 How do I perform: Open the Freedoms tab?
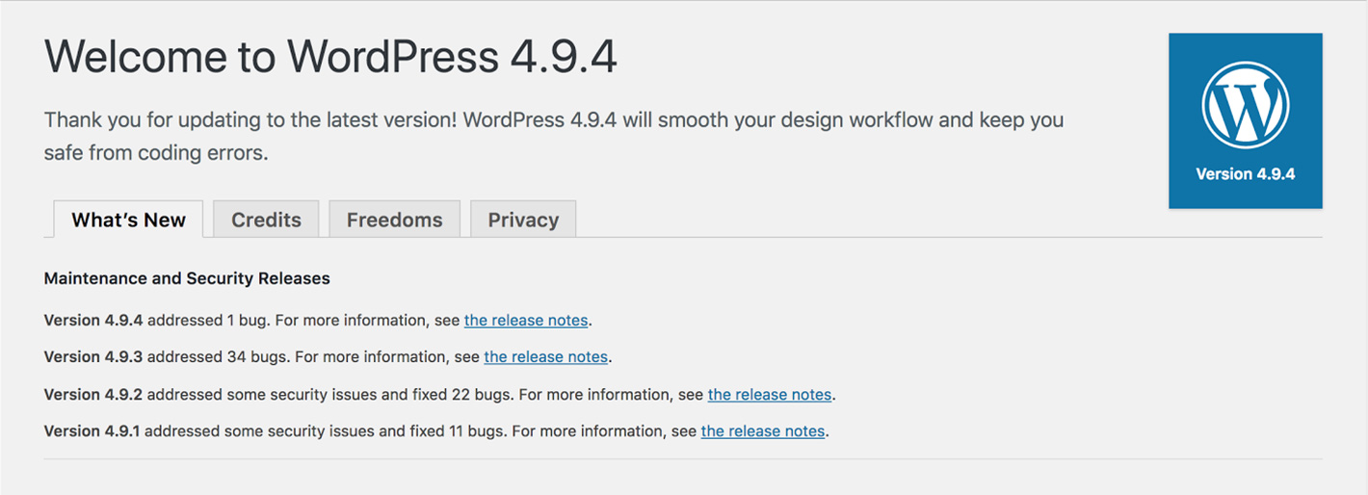click(x=394, y=220)
